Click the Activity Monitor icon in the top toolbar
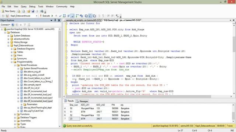Image resolution: width=236 pixels, height=132 pixels. [x=42, y=11]
